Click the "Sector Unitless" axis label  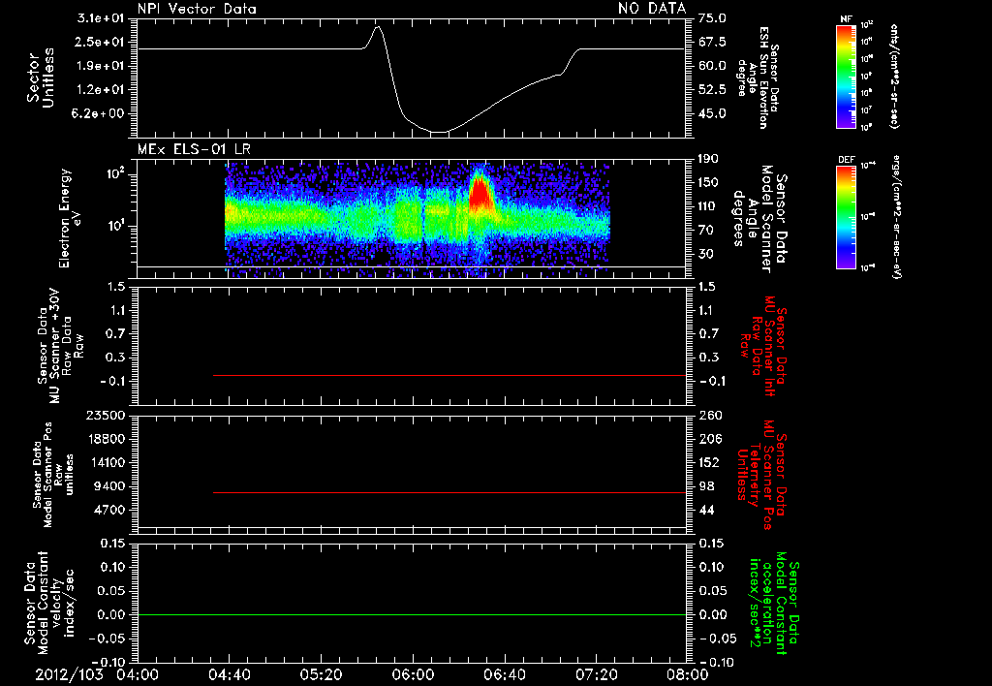[x=41, y=78]
